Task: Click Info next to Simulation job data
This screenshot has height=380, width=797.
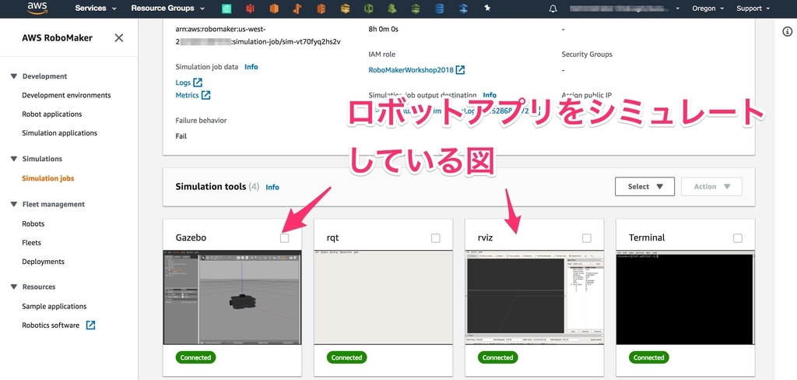Action: (251, 67)
